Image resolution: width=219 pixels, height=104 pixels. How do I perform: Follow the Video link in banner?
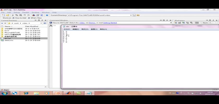82,23
